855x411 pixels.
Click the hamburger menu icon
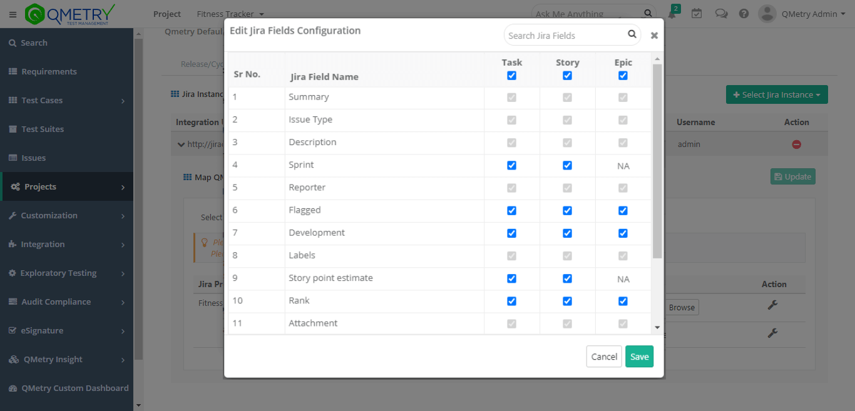coord(13,14)
